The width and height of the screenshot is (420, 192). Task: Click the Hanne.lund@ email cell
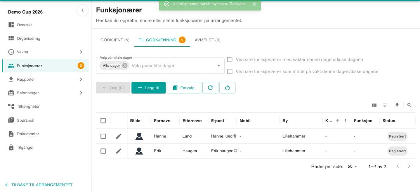pyautogui.click(x=224, y=136)
